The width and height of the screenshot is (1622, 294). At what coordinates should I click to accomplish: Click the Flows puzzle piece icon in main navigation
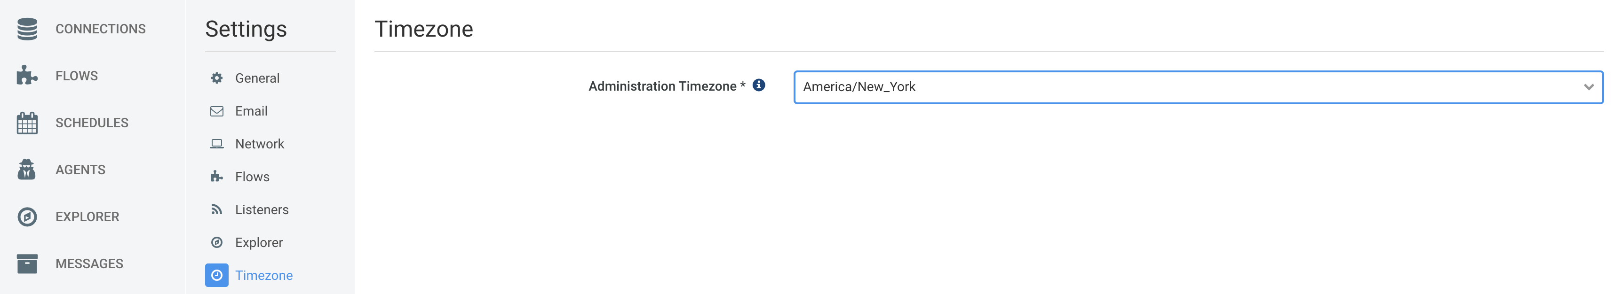click(27, 76)
